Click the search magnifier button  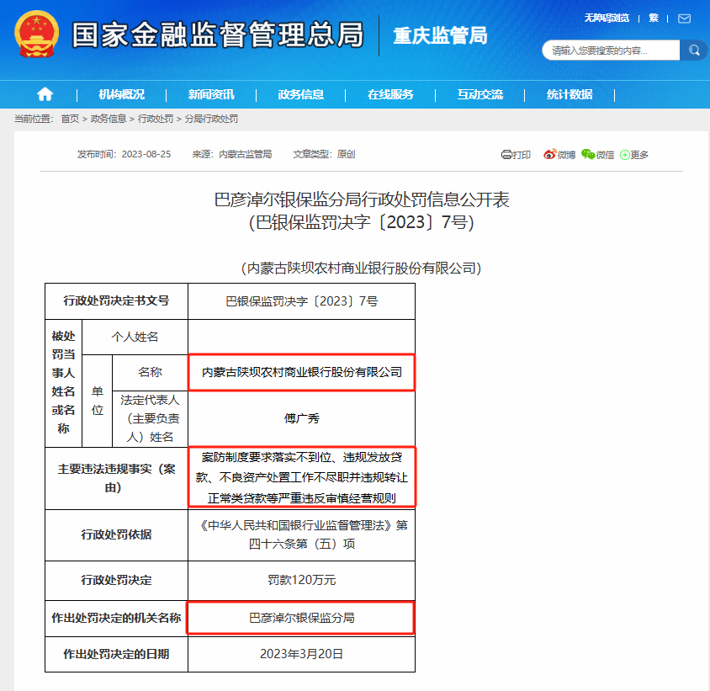pyautogui.click(x=694, y=50)
